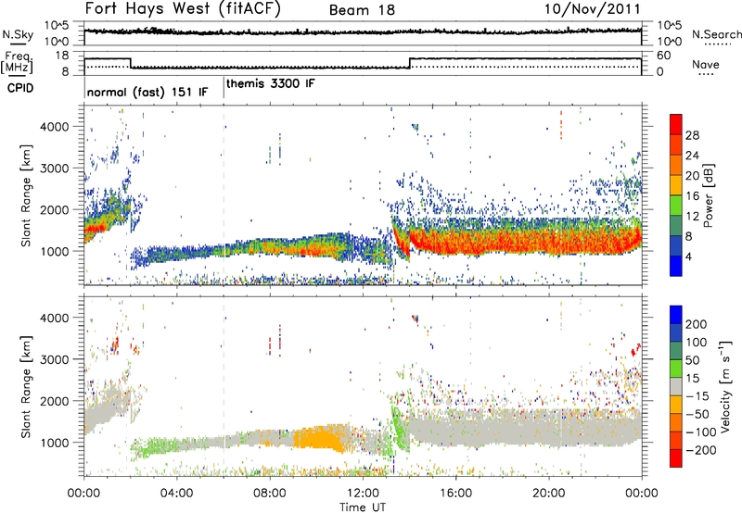Image resolution: width=742 pixels, height=513 pixels.
Task: Click the red swatch of Power color bar
Action: coord(676,124)
